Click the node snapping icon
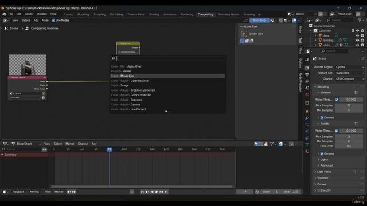367x206 pixels. point(280,21)
